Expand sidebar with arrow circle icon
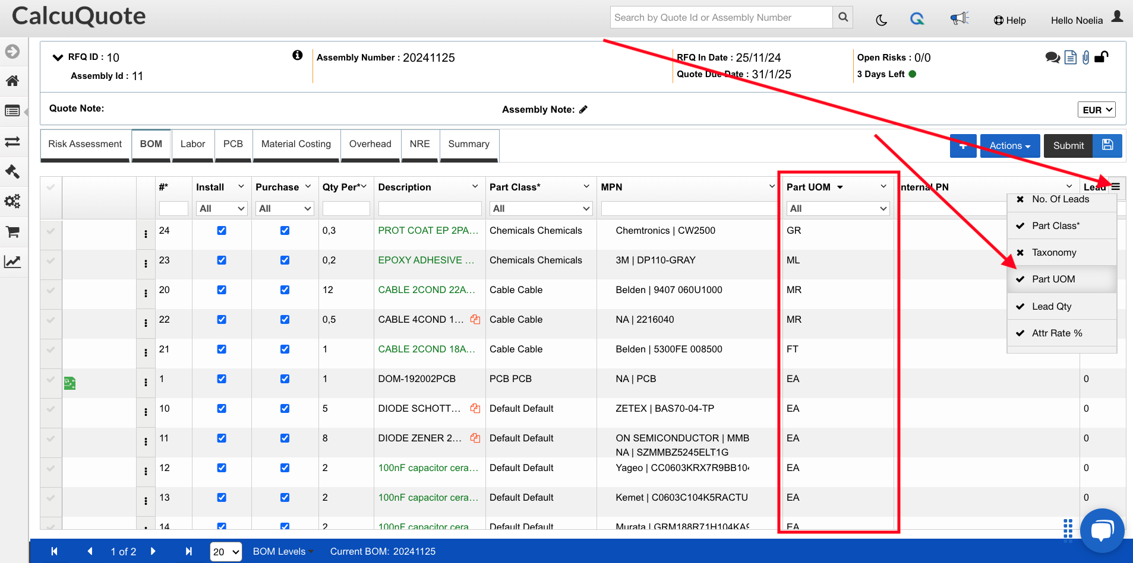1133x563 pixels. click(12, 52)
